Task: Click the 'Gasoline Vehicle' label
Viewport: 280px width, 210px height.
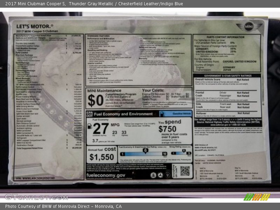Action: pyautogui.click(x=182, y=113)
